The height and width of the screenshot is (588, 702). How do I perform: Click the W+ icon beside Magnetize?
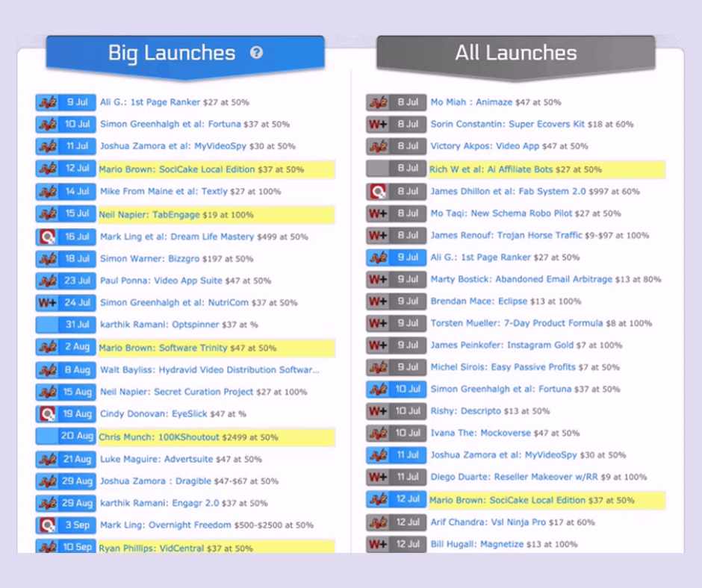378,544
